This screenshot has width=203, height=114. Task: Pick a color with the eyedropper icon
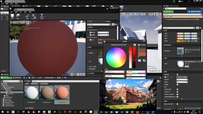(x=144, y=60)
